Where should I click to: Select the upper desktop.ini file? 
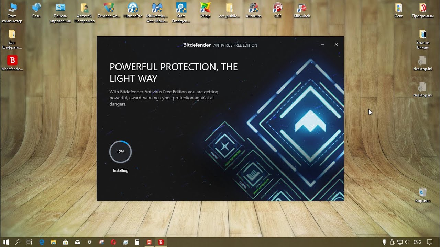[423, 63]
